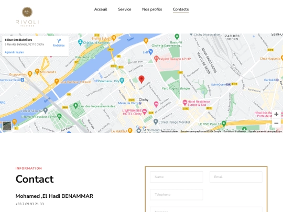Screen dimensions: 283x212
Task: Click the name Mohamed ,El Hadi BENAMMAR
Action: (x=55, y=196)
